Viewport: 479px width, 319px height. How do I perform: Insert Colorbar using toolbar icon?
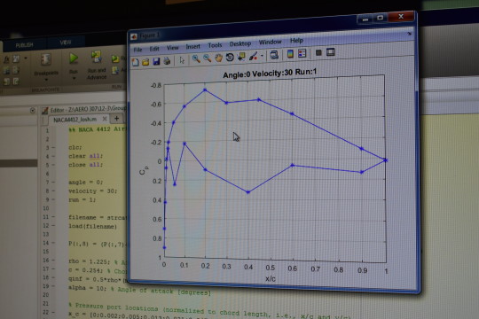pos(290,54)
